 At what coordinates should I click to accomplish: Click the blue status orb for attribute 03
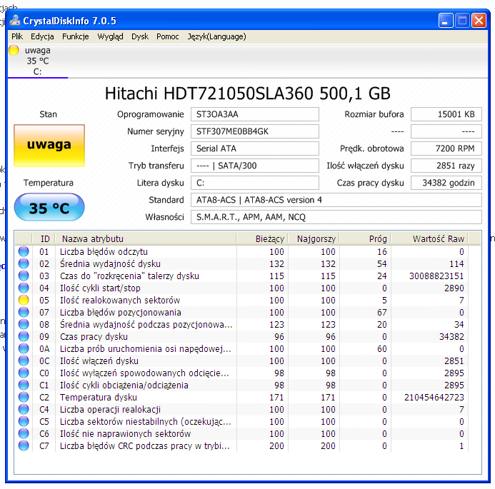[24, 276]
